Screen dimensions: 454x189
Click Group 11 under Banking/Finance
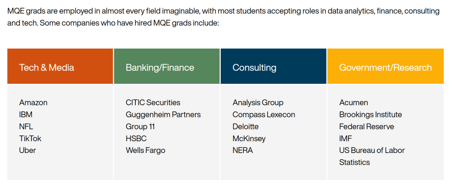[x=140, y=127]
